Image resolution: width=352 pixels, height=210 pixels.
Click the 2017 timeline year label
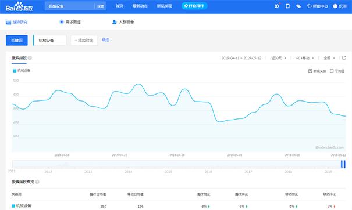click(248, 172)
